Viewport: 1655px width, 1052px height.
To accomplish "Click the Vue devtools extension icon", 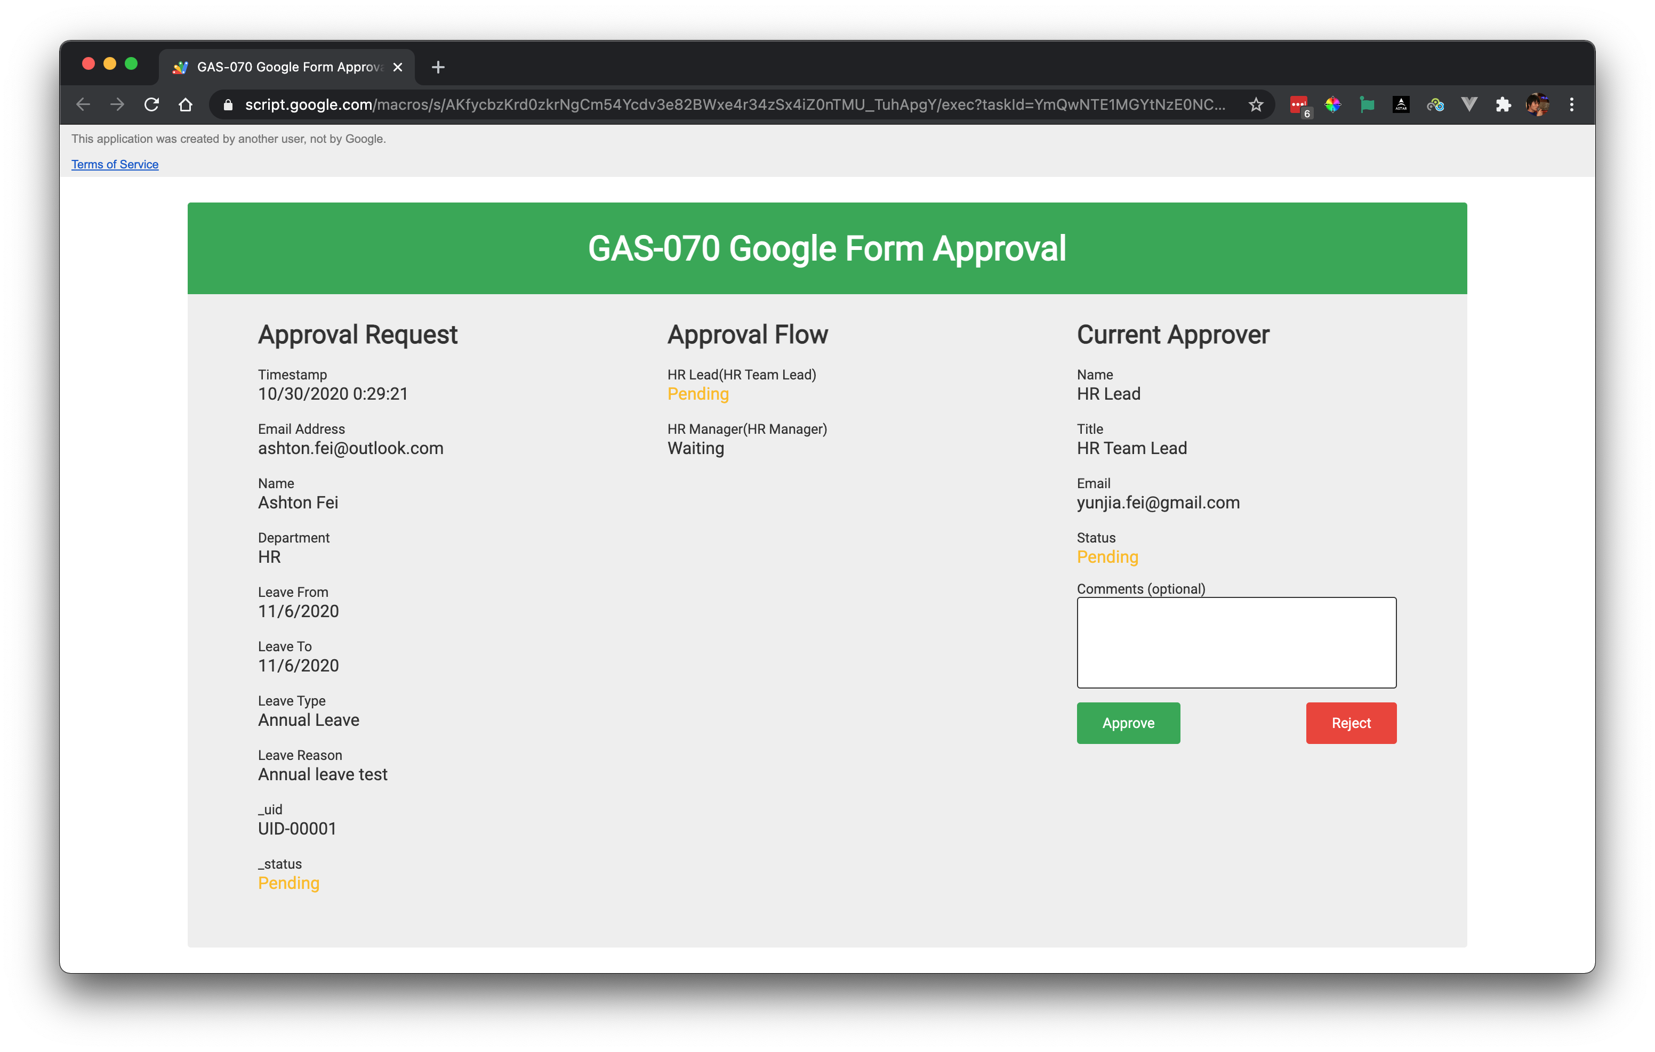I will (1469, 104).
